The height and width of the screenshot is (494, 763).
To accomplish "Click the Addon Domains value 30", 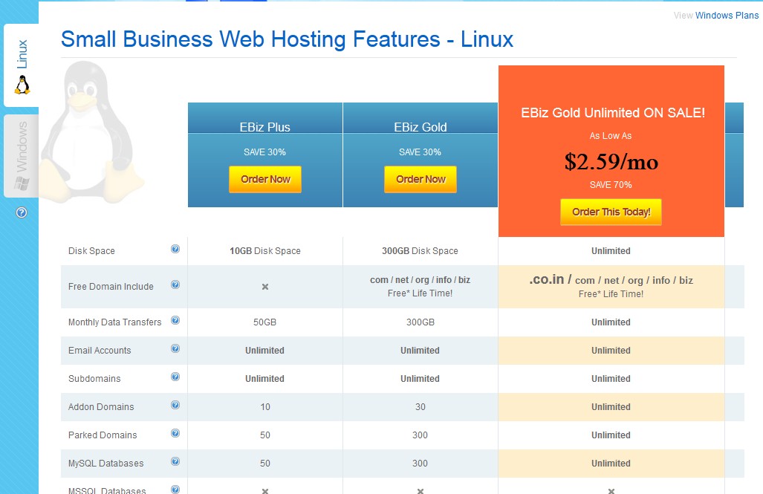I will pyautogui.click(x=421, y=407).
